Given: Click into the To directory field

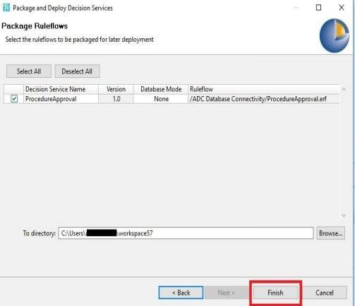Looking at the screenshot, I should click(x=186, y=233).
